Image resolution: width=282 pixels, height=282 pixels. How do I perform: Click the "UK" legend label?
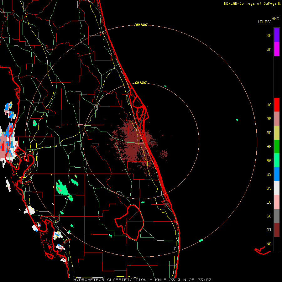269,49
